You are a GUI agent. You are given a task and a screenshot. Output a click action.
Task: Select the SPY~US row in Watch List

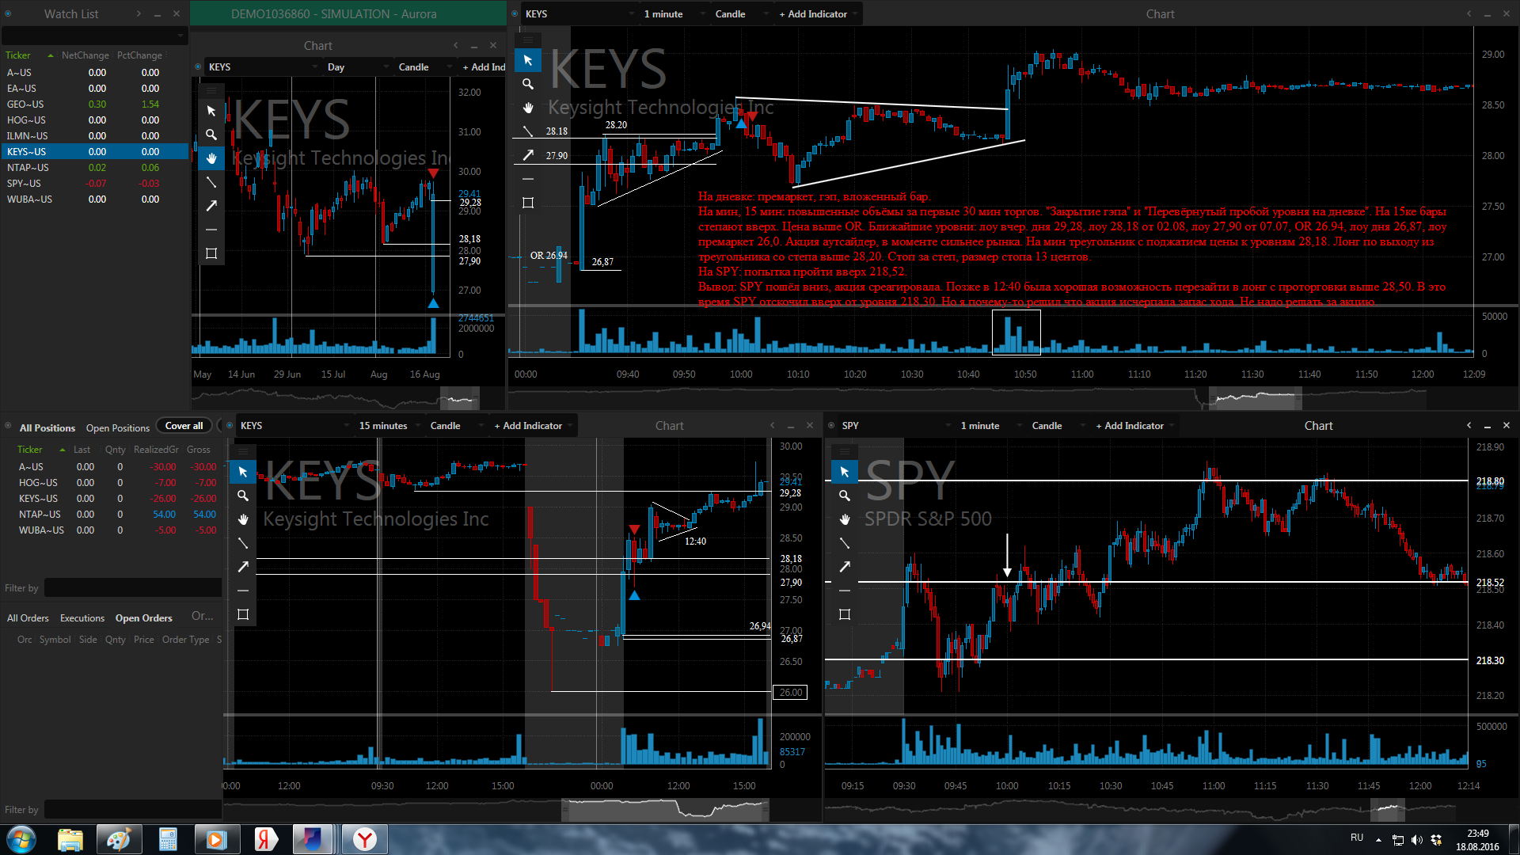(x=94, y=183)
